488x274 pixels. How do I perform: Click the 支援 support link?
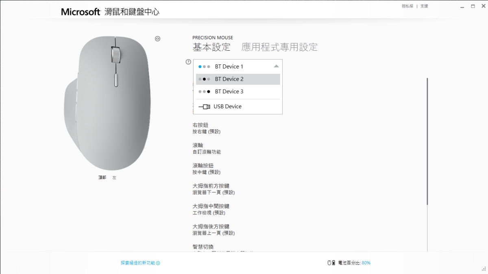tap(424, 6)
